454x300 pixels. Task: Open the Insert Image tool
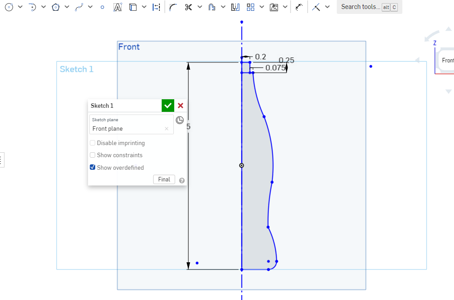[275, 7]
